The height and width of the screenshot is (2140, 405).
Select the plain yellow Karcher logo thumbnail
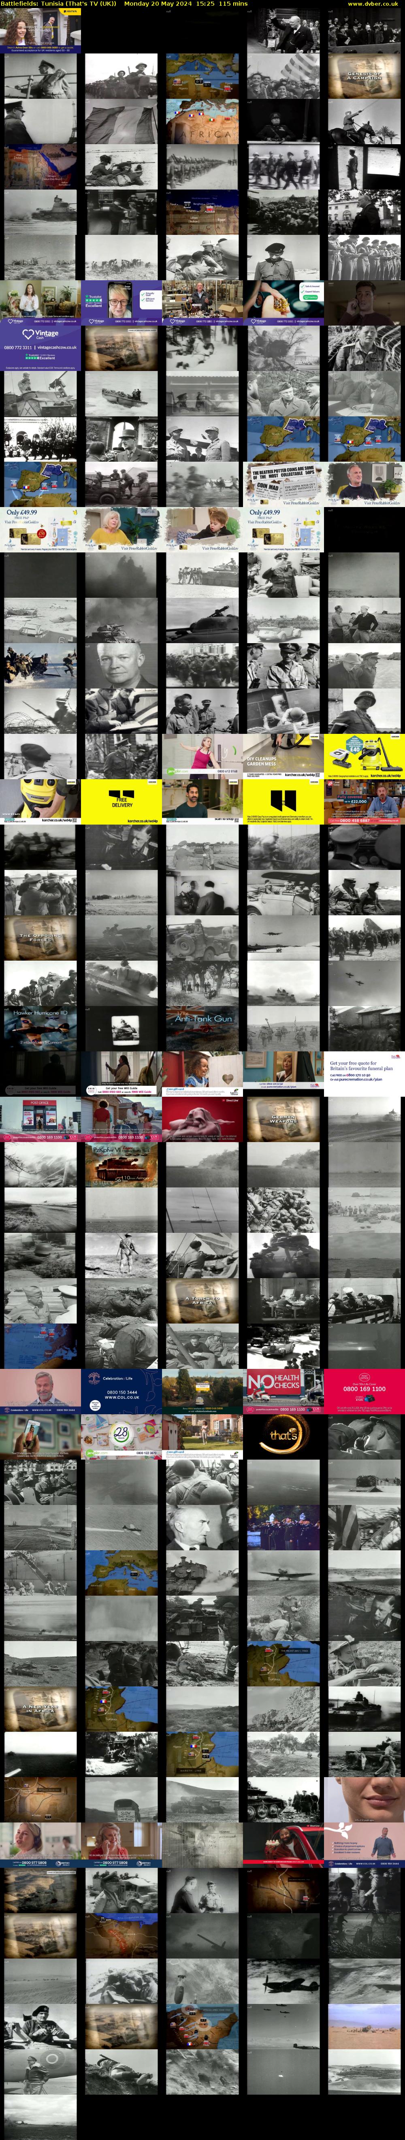[x=284, y=801]
